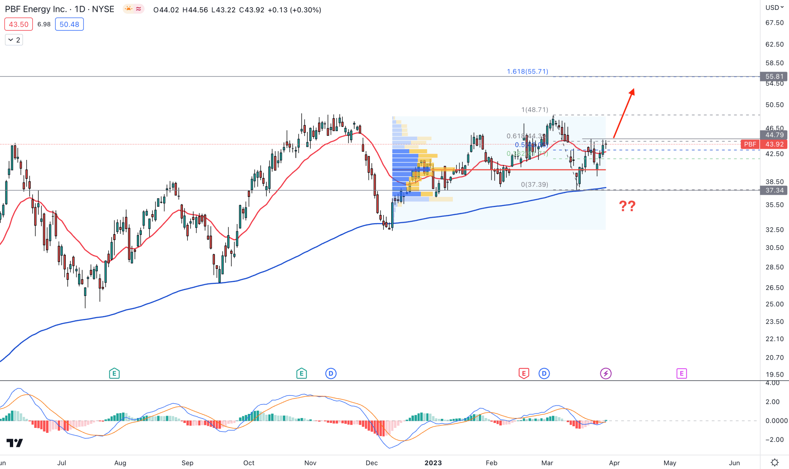Viewport: 789px width, 469px height.
Task: Expand the collapsed indicators legend showing 2
Action: click(14, 40)
